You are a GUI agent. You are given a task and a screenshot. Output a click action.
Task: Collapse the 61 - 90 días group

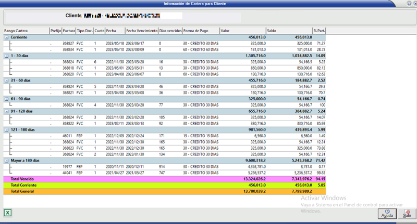(7, 99)
